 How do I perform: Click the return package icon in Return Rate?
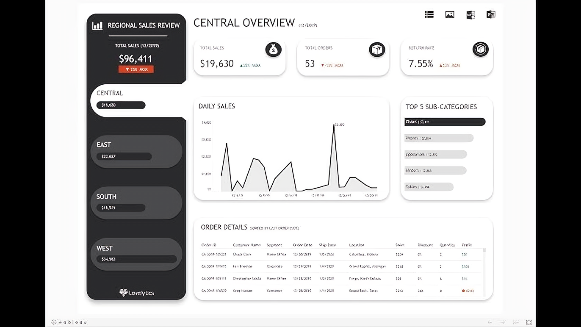click(x=480, y=50)
